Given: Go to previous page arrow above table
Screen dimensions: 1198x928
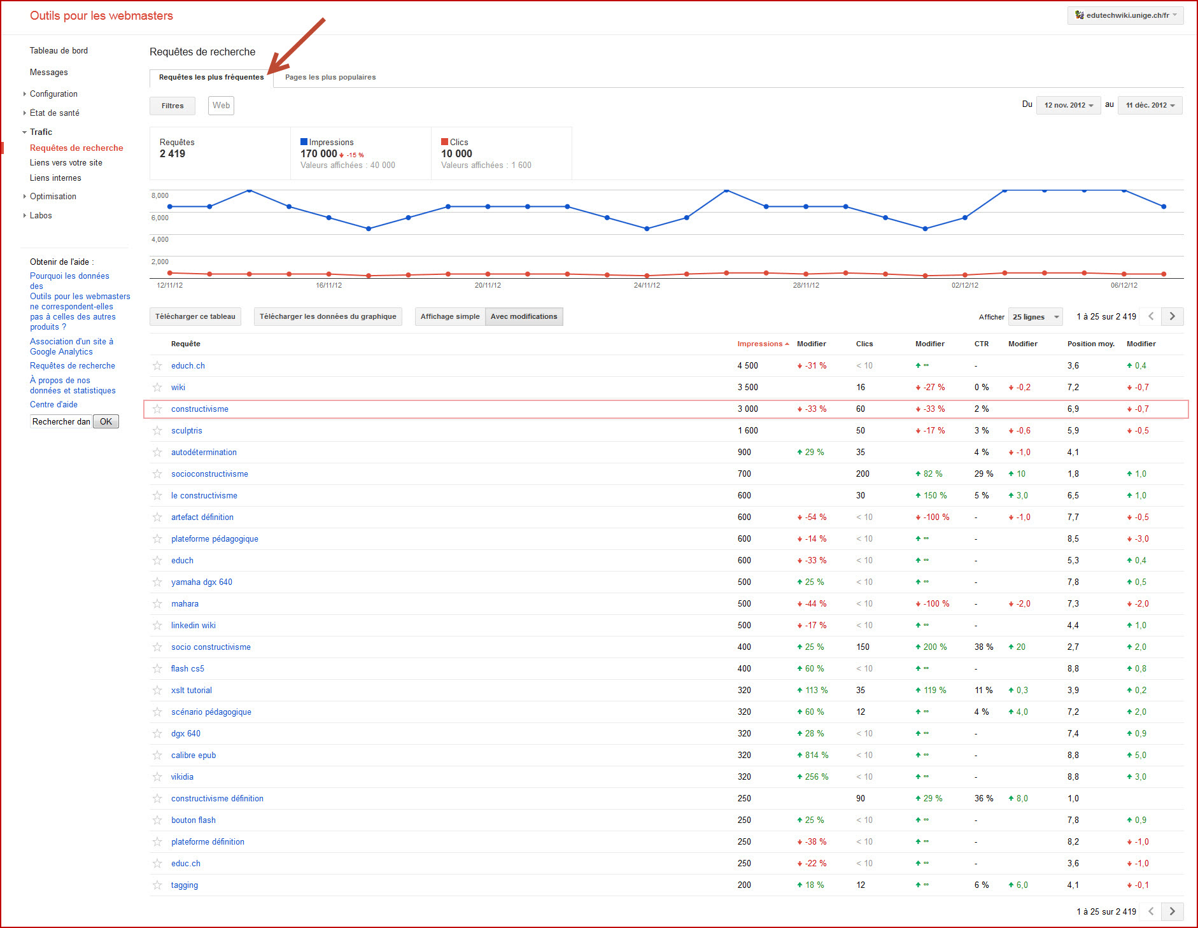Looking at the screenshot, I should coord(1151,316).
